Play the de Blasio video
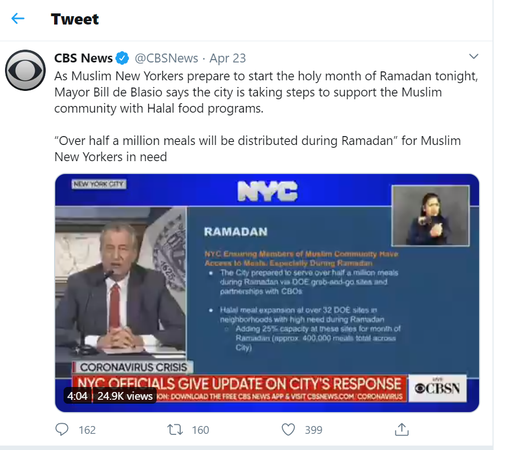This screenshot has width=512, height=450. pos(267,293)
